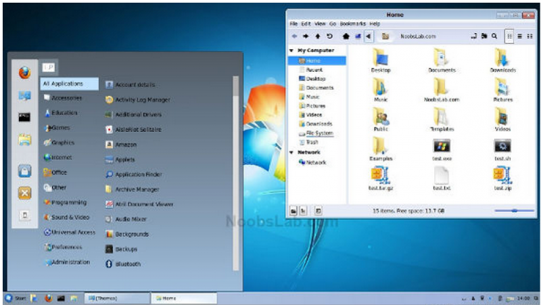The height and width of the screenshot is (305, 541).
Task: Open AisleRiot Solitaire game
Action: point(133,129)
